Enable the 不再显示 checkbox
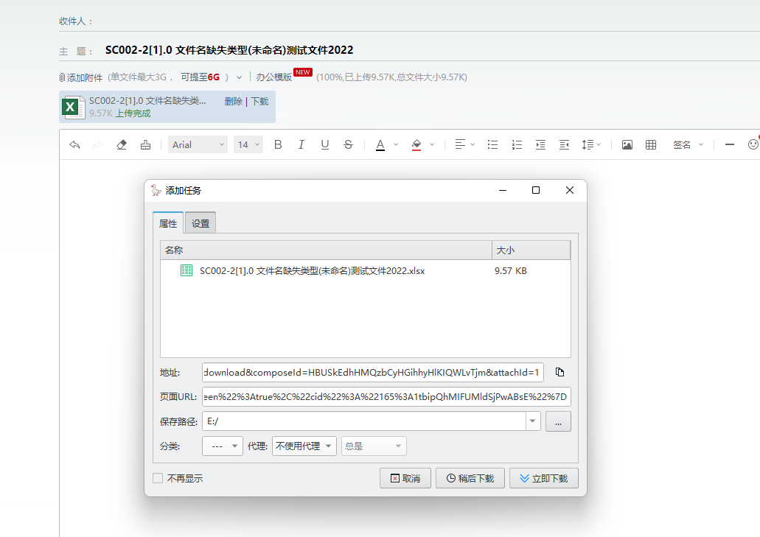Screen dimensions: 760x537 [x=158, y=477]
